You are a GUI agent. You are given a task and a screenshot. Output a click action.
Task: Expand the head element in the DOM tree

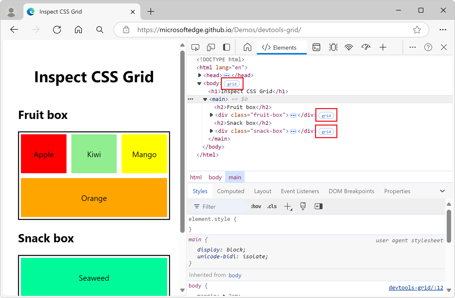(199, 75)
